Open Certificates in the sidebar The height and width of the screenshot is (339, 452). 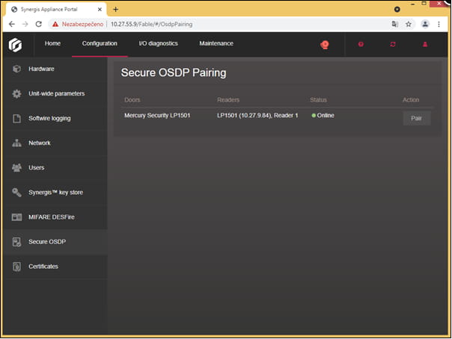click(55, 267)
